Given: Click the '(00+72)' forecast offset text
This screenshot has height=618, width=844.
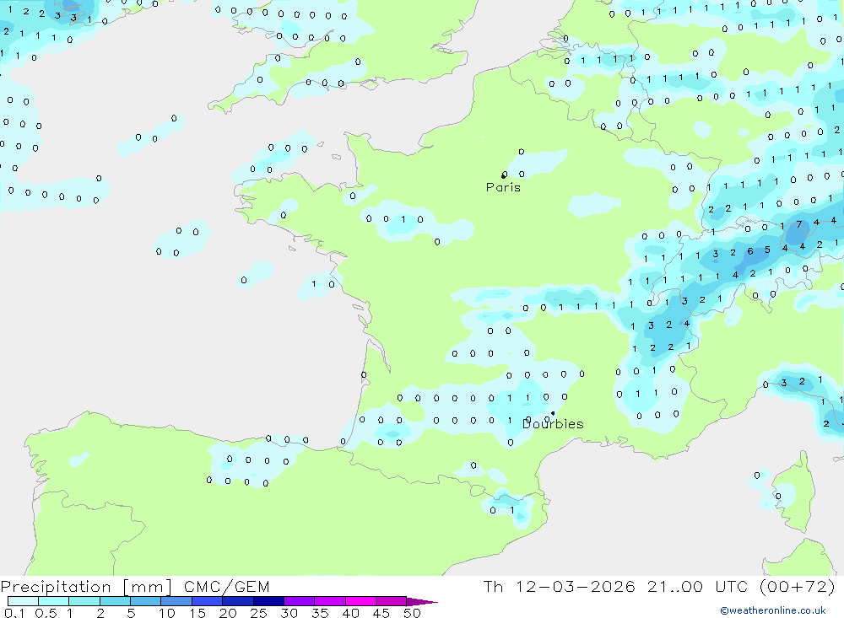Looking at the screenshot, I should click(x=798, y=586).
